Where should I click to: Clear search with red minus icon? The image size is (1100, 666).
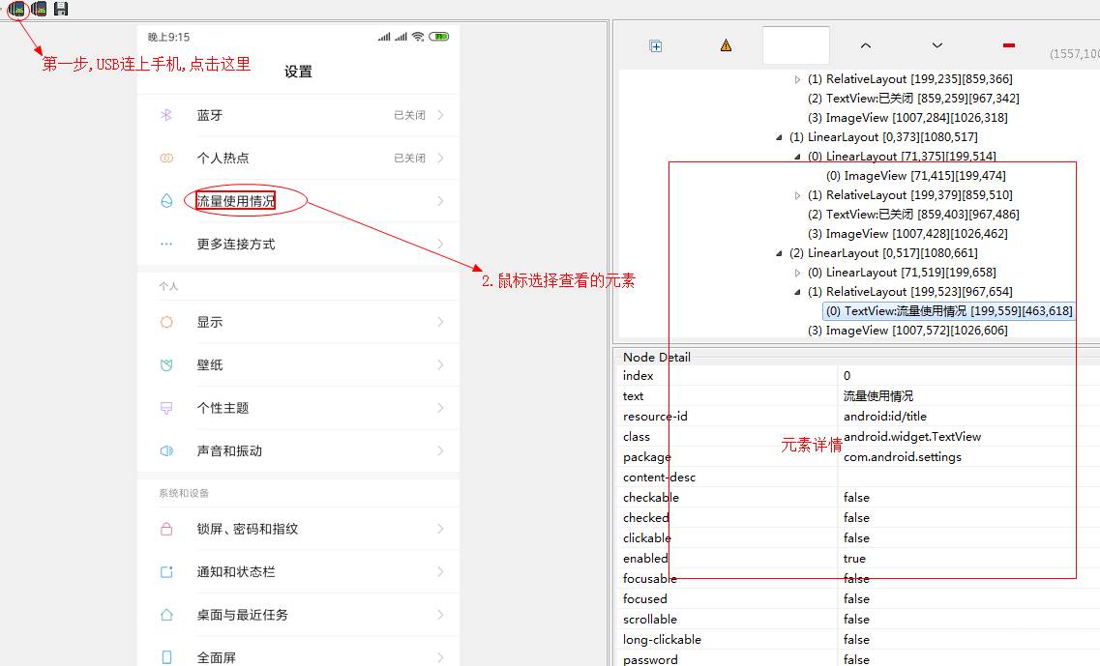tap(1009, 45)
